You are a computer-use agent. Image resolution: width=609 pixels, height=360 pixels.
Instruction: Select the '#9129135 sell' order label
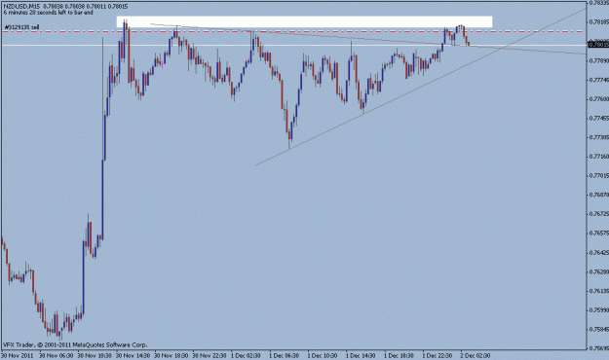click(x=21, y=27)
